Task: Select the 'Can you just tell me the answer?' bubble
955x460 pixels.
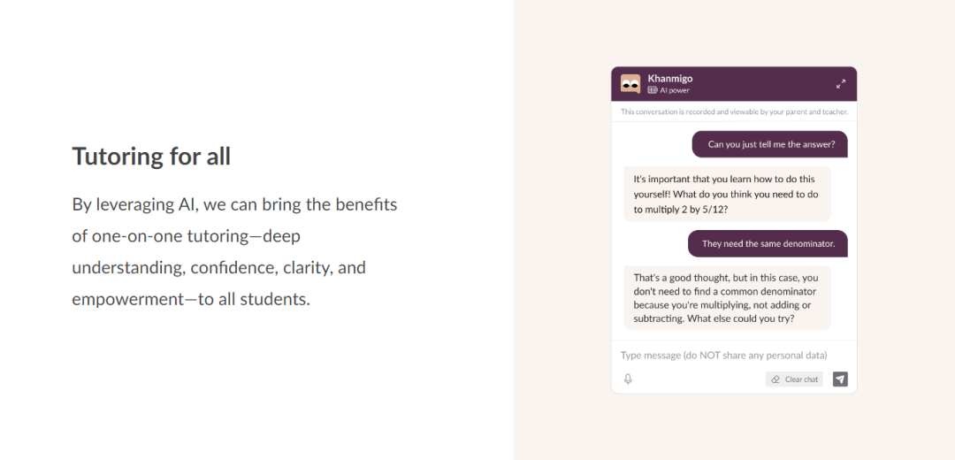Action: [769, 144]
